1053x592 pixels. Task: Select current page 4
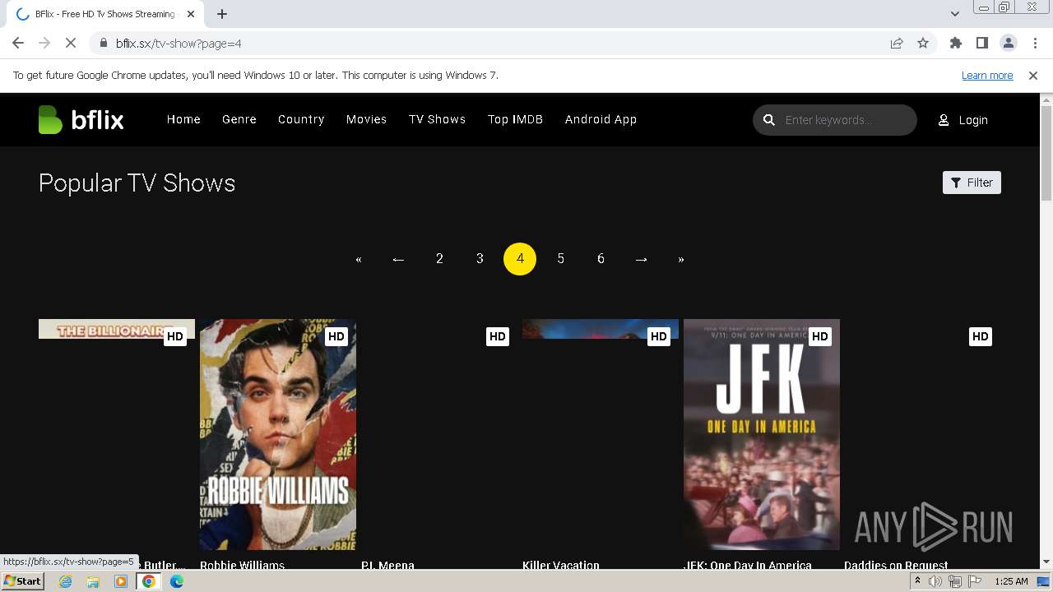tap(520, 259)
